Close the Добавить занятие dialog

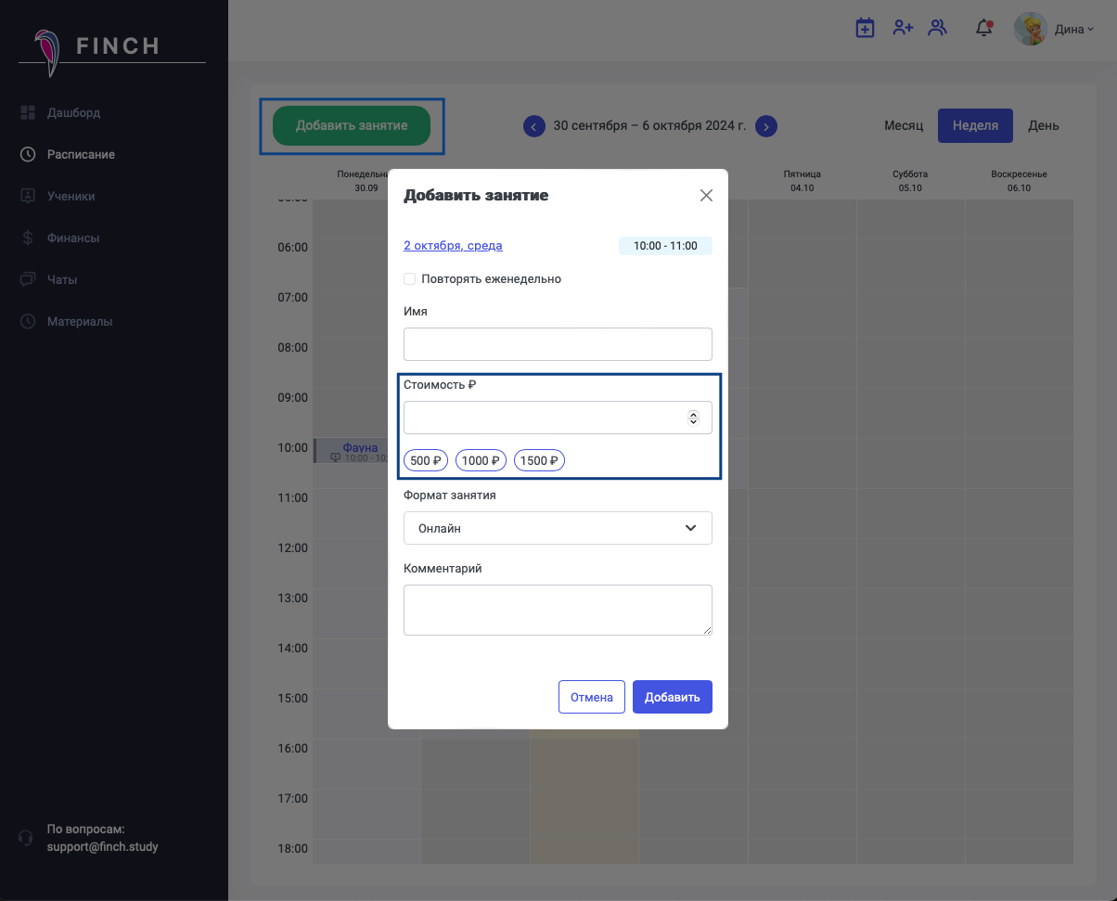tap(706, 196)
